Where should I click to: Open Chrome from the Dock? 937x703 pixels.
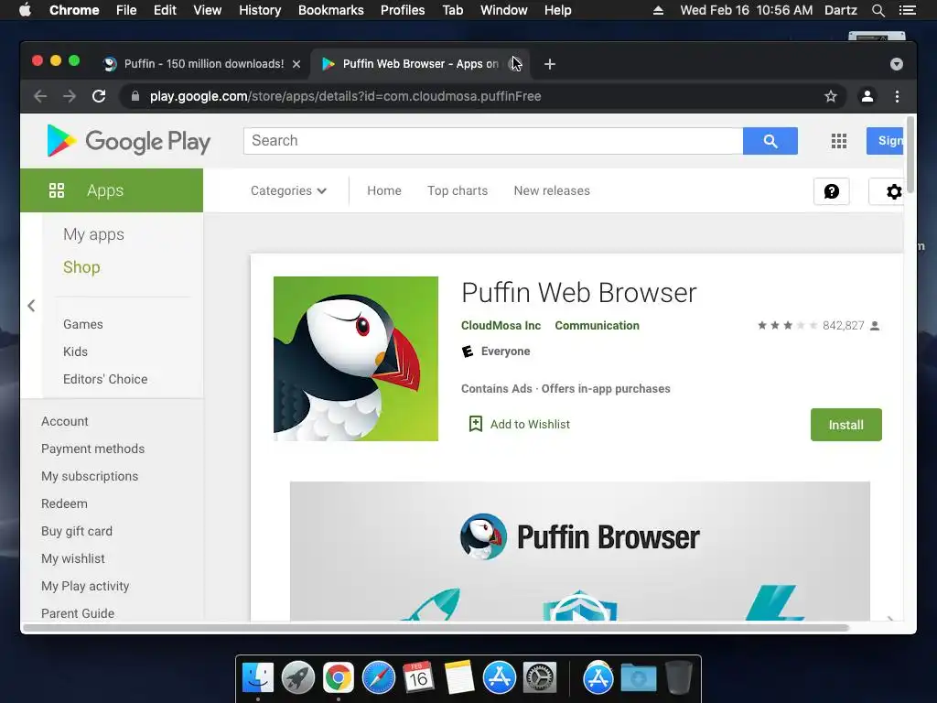pos(339,678)
